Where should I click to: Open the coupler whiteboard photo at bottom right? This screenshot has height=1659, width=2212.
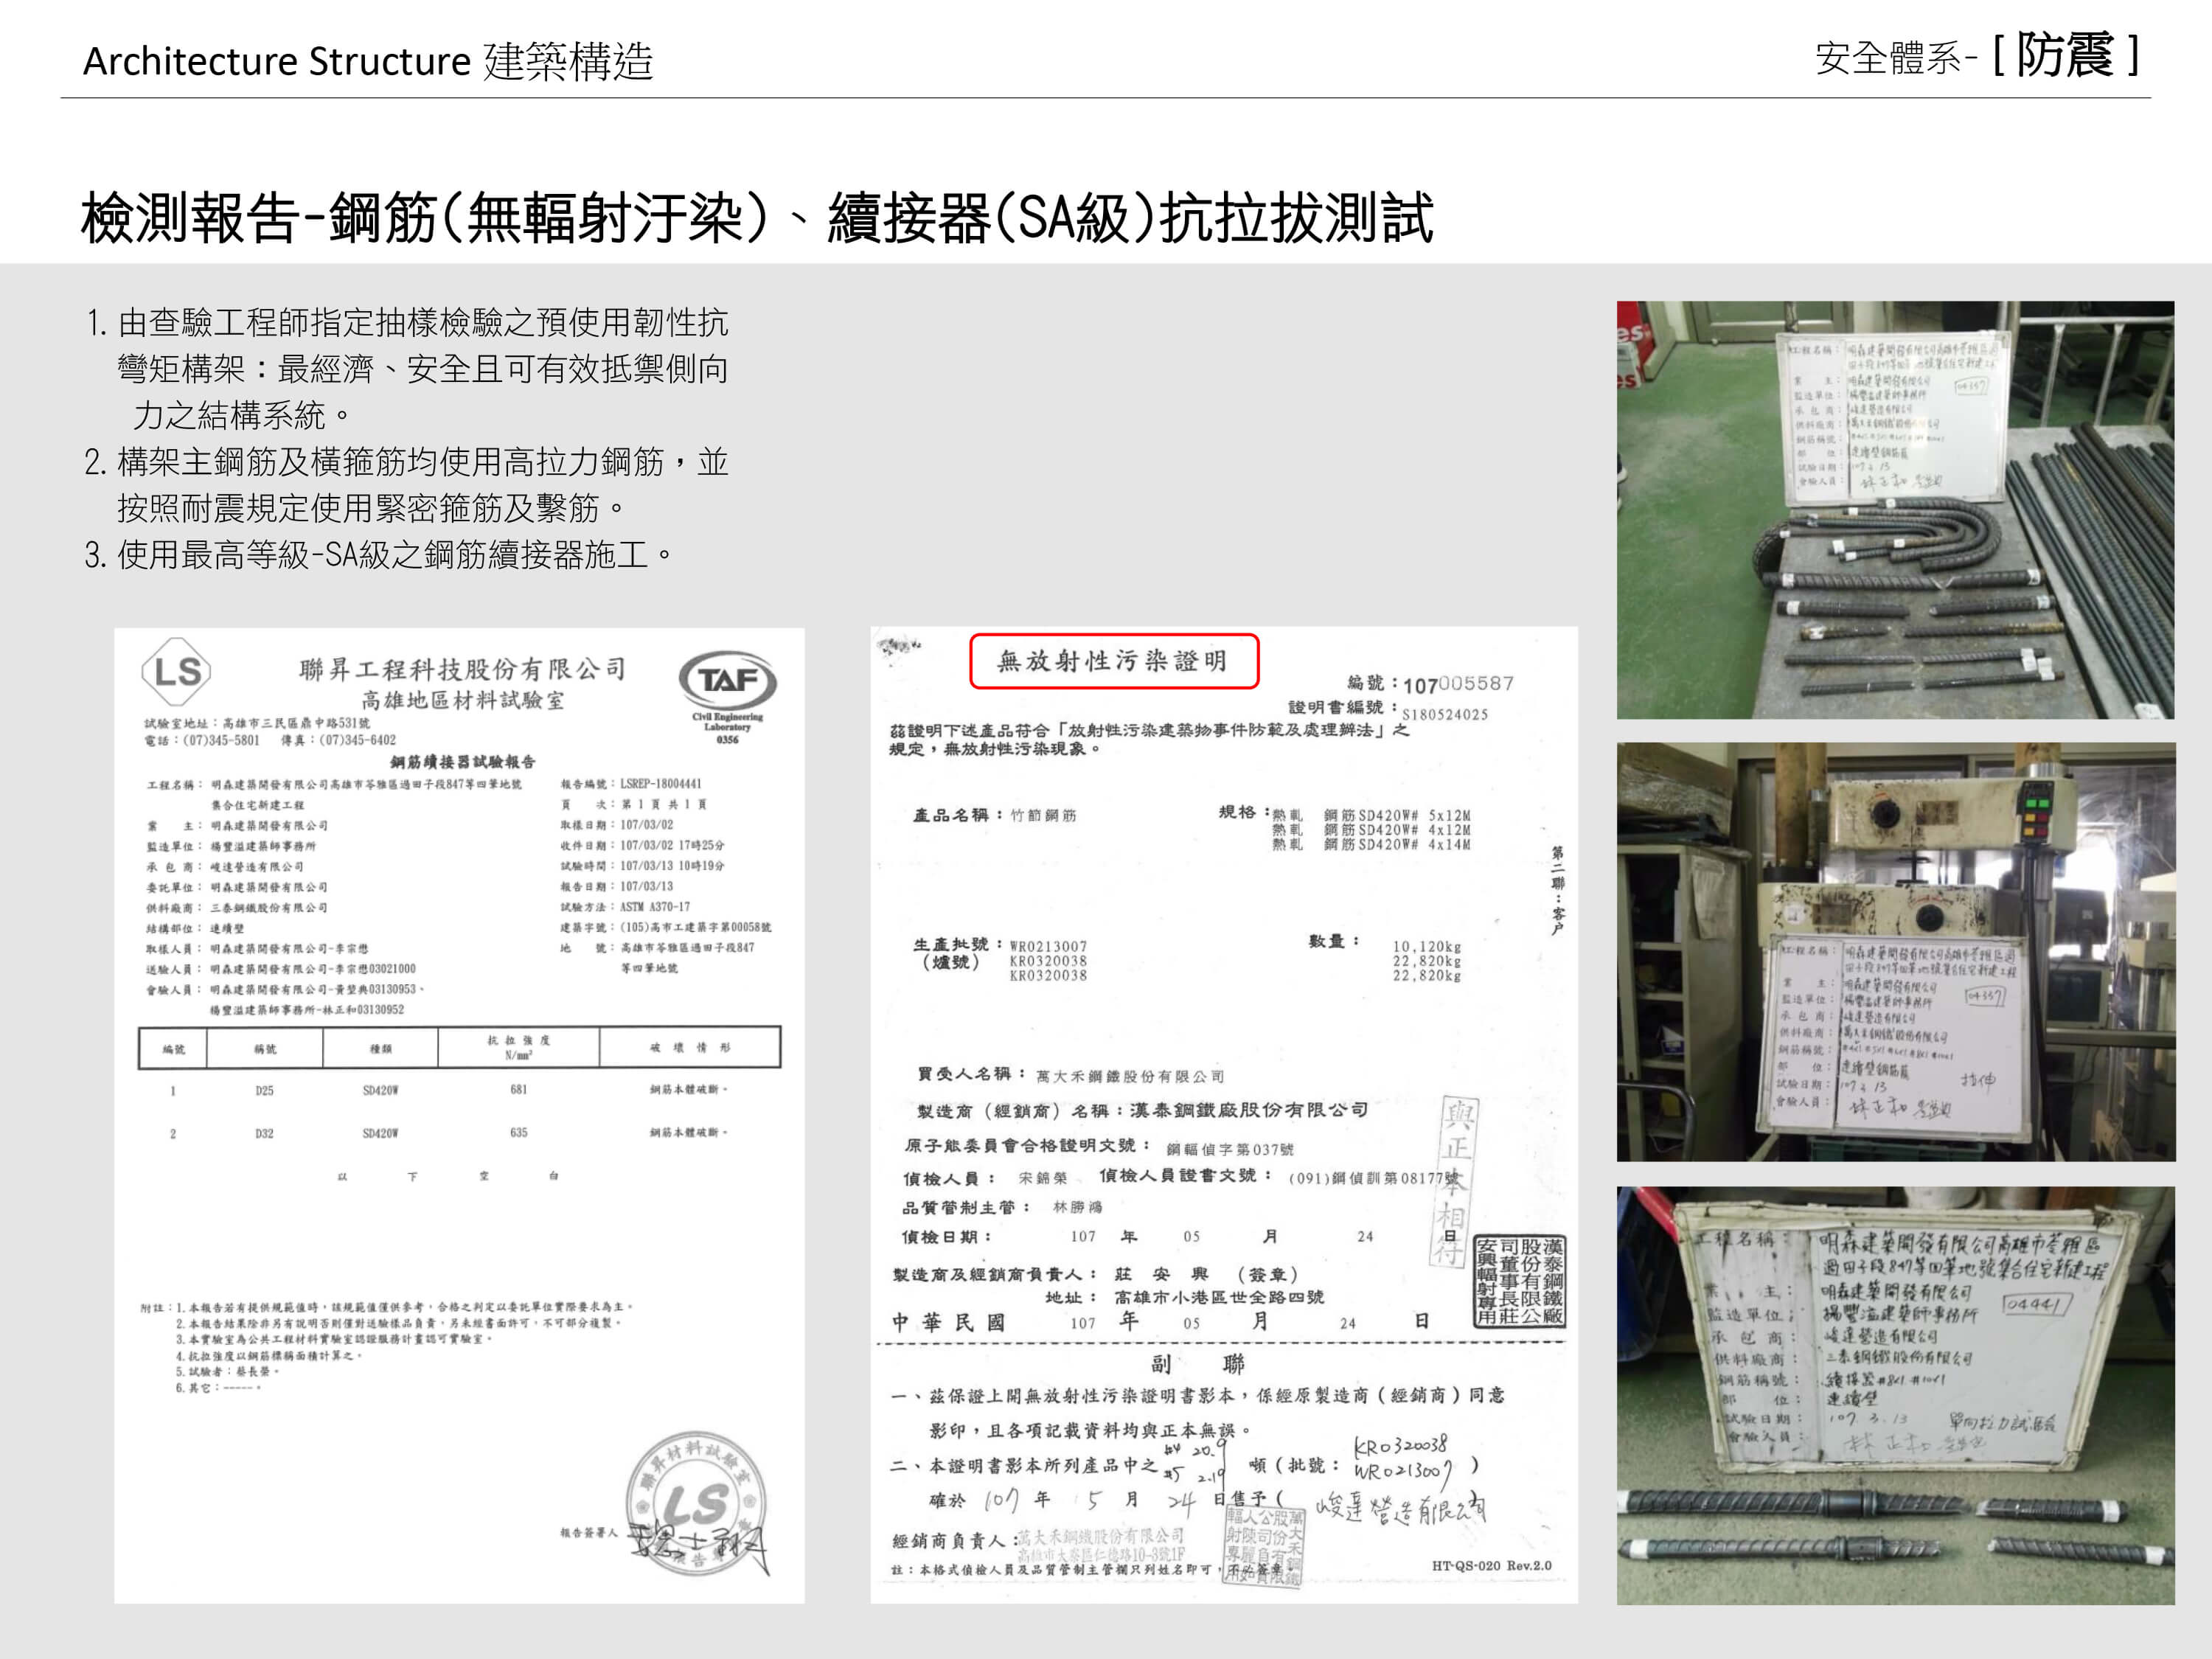pos(1895,1396)
